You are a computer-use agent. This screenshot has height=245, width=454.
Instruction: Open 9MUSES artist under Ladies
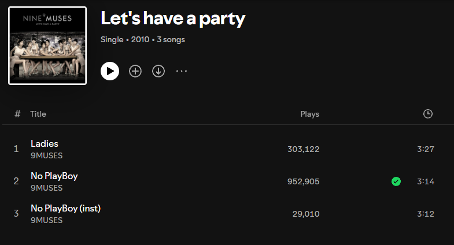46,155
